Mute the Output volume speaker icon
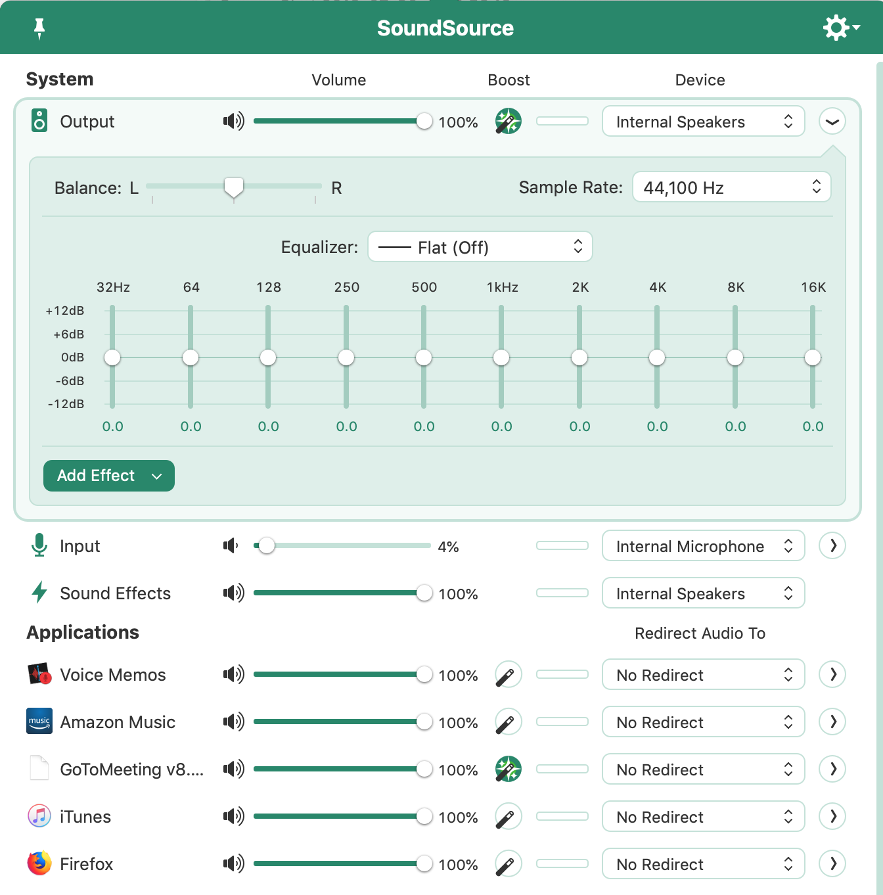Viewport: 883px width, 895px height. click(x=233, y=121)
